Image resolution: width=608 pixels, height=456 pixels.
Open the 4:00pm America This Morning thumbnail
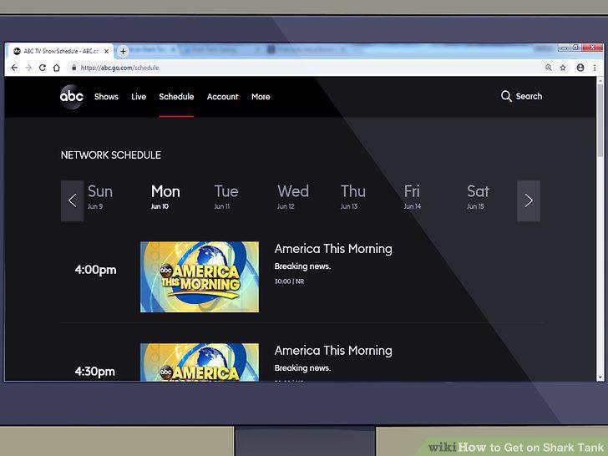200,277
